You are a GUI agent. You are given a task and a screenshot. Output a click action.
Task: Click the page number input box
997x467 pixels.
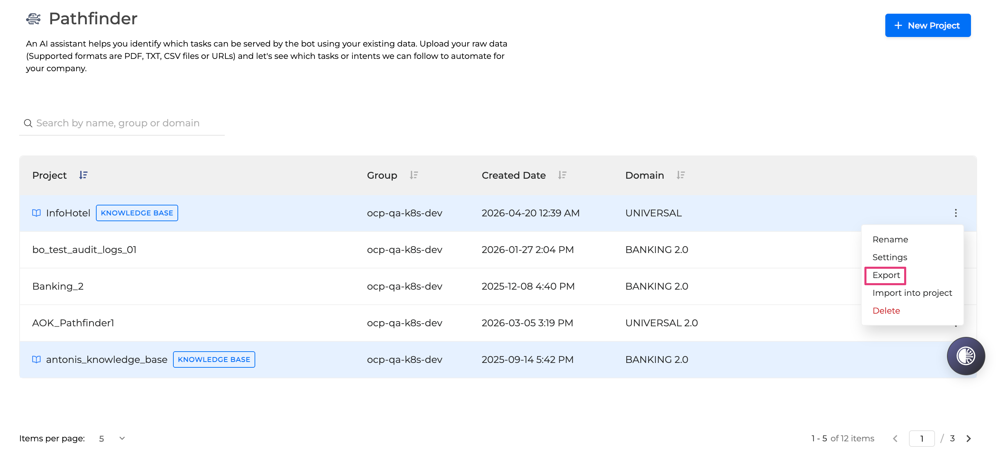click(922, 438)
